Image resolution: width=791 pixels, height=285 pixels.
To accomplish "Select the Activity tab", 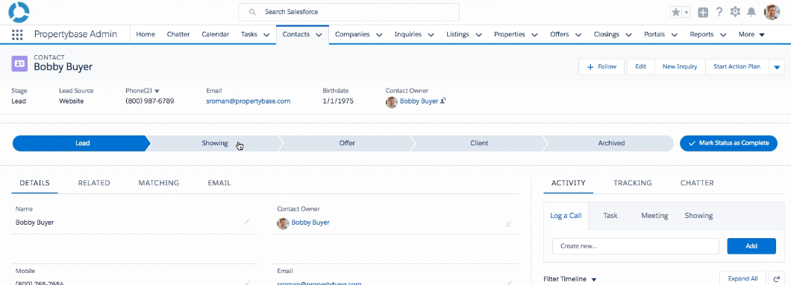I will (x=569, y=183).
